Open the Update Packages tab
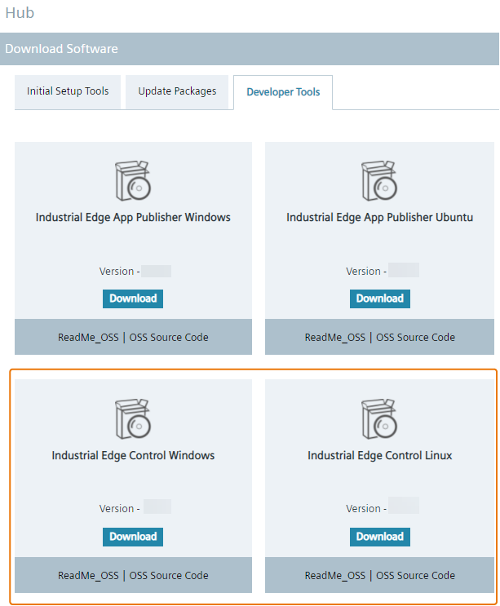Viewport: 500px width, 606px height. [177, 91]
